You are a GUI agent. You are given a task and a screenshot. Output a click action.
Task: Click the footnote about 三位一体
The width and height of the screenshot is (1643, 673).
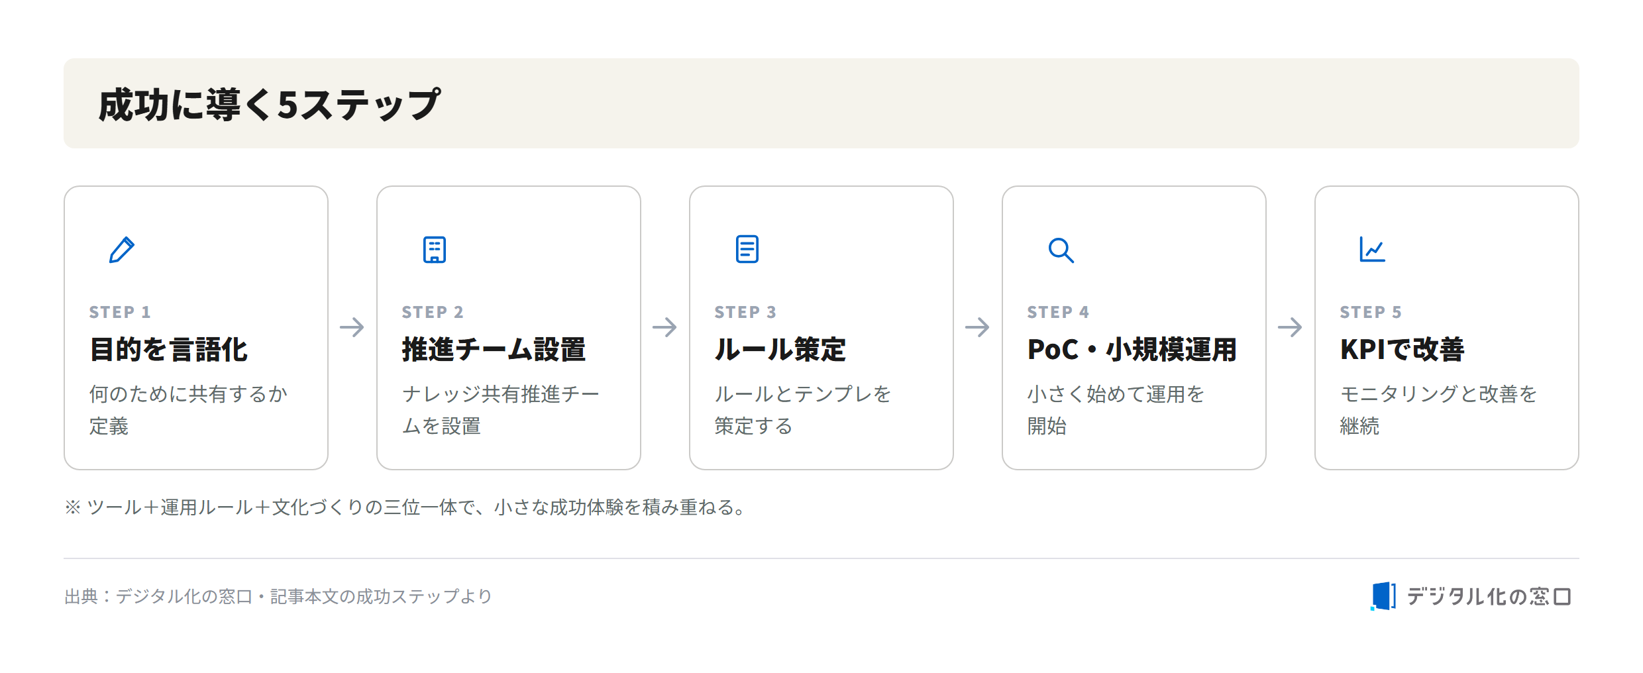pos(407,507)
